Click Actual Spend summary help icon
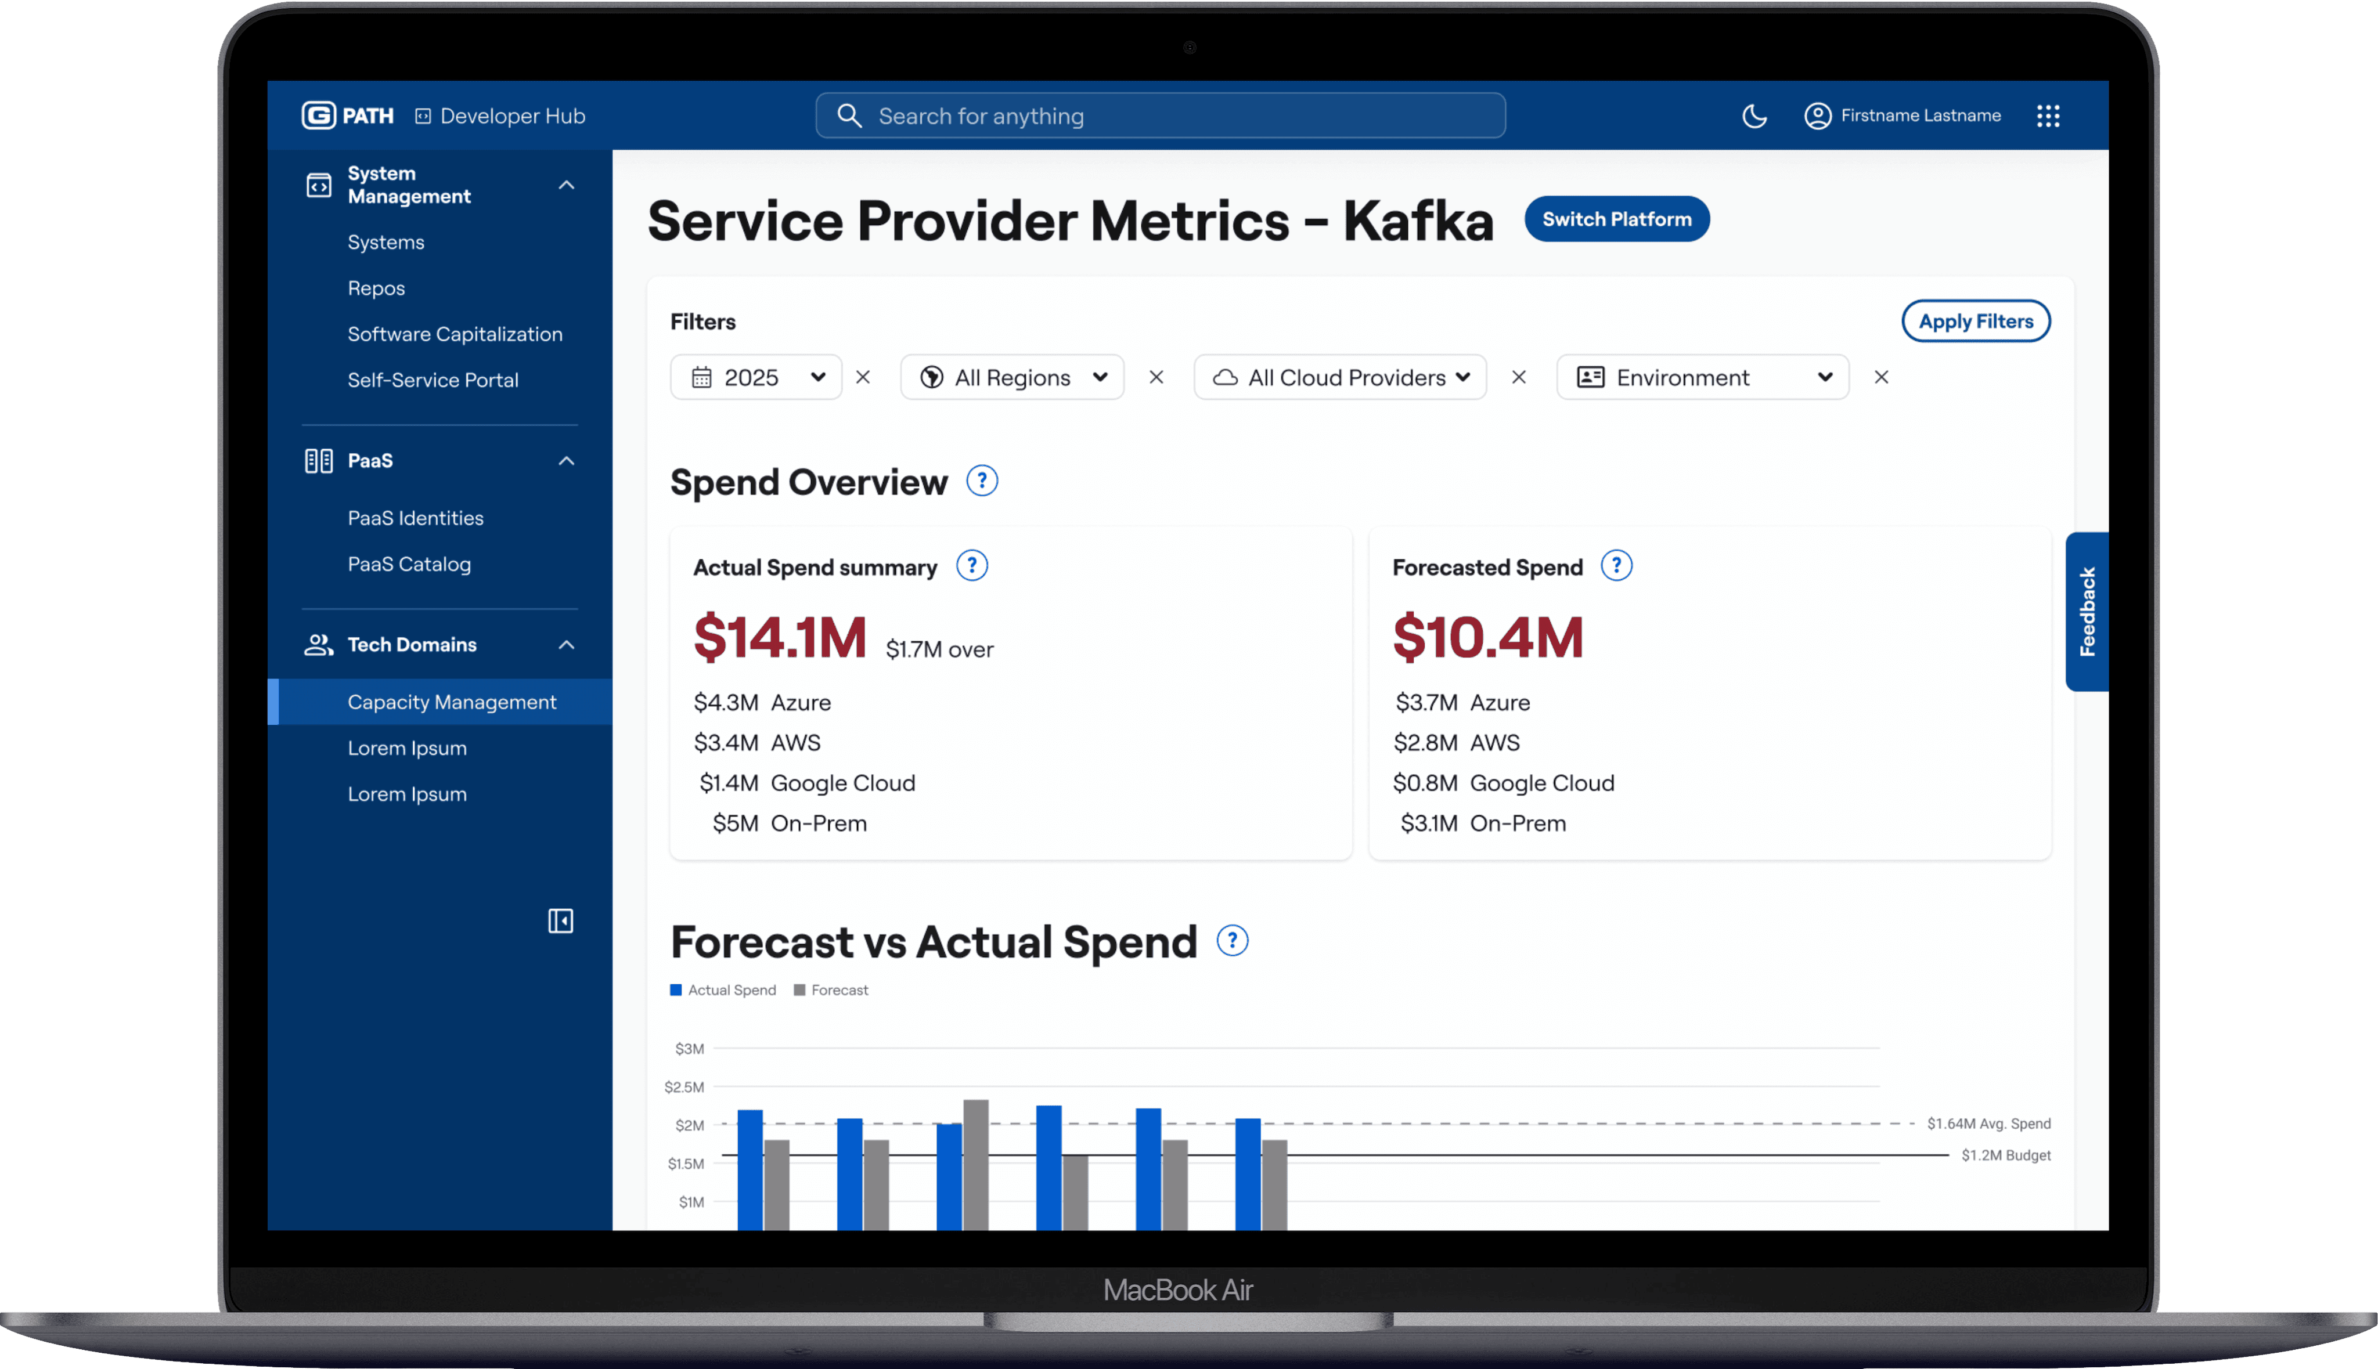Image resolution: width=2378 pixels, height=1369 pixels. pyautogui.click(x=972, y=566)
